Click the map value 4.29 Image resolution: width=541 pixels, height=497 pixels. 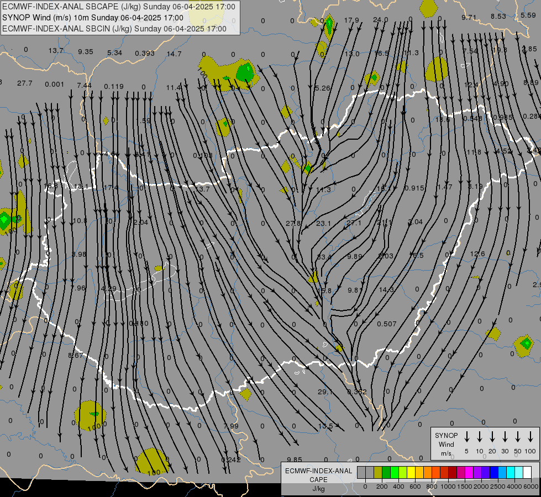[109, 288]
